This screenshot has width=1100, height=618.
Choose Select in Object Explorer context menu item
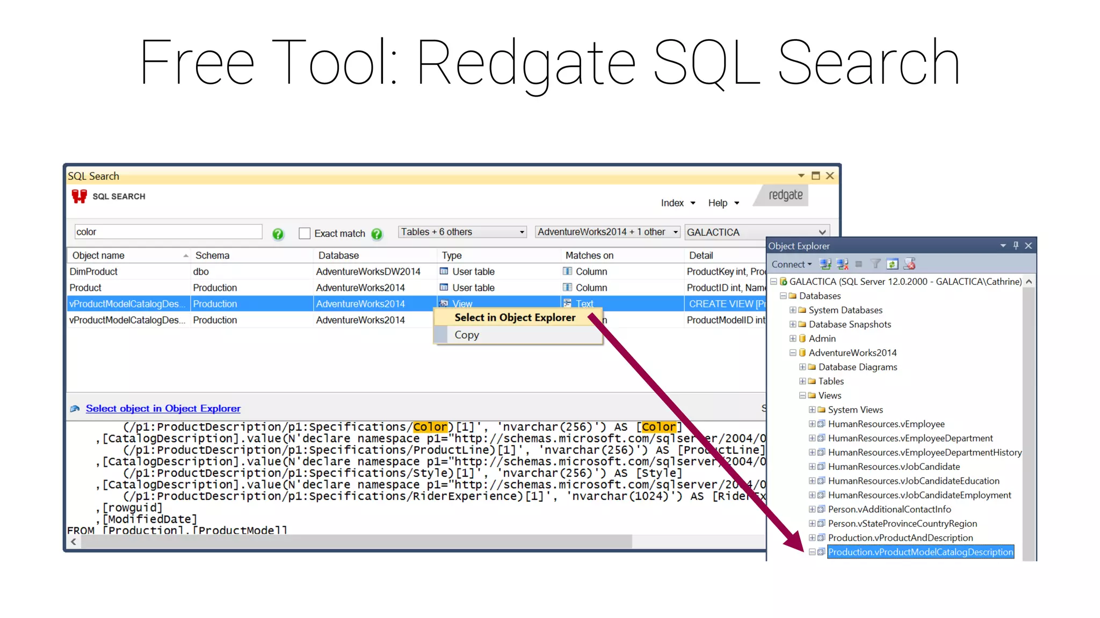pos(518,318)
